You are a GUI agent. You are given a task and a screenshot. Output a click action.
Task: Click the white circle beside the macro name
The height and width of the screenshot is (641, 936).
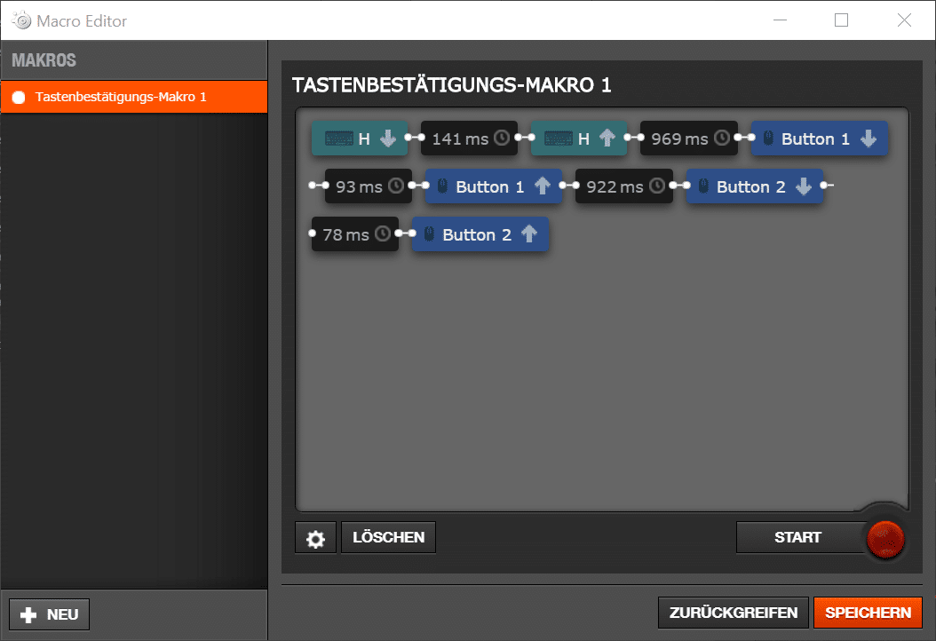[19, 97]
